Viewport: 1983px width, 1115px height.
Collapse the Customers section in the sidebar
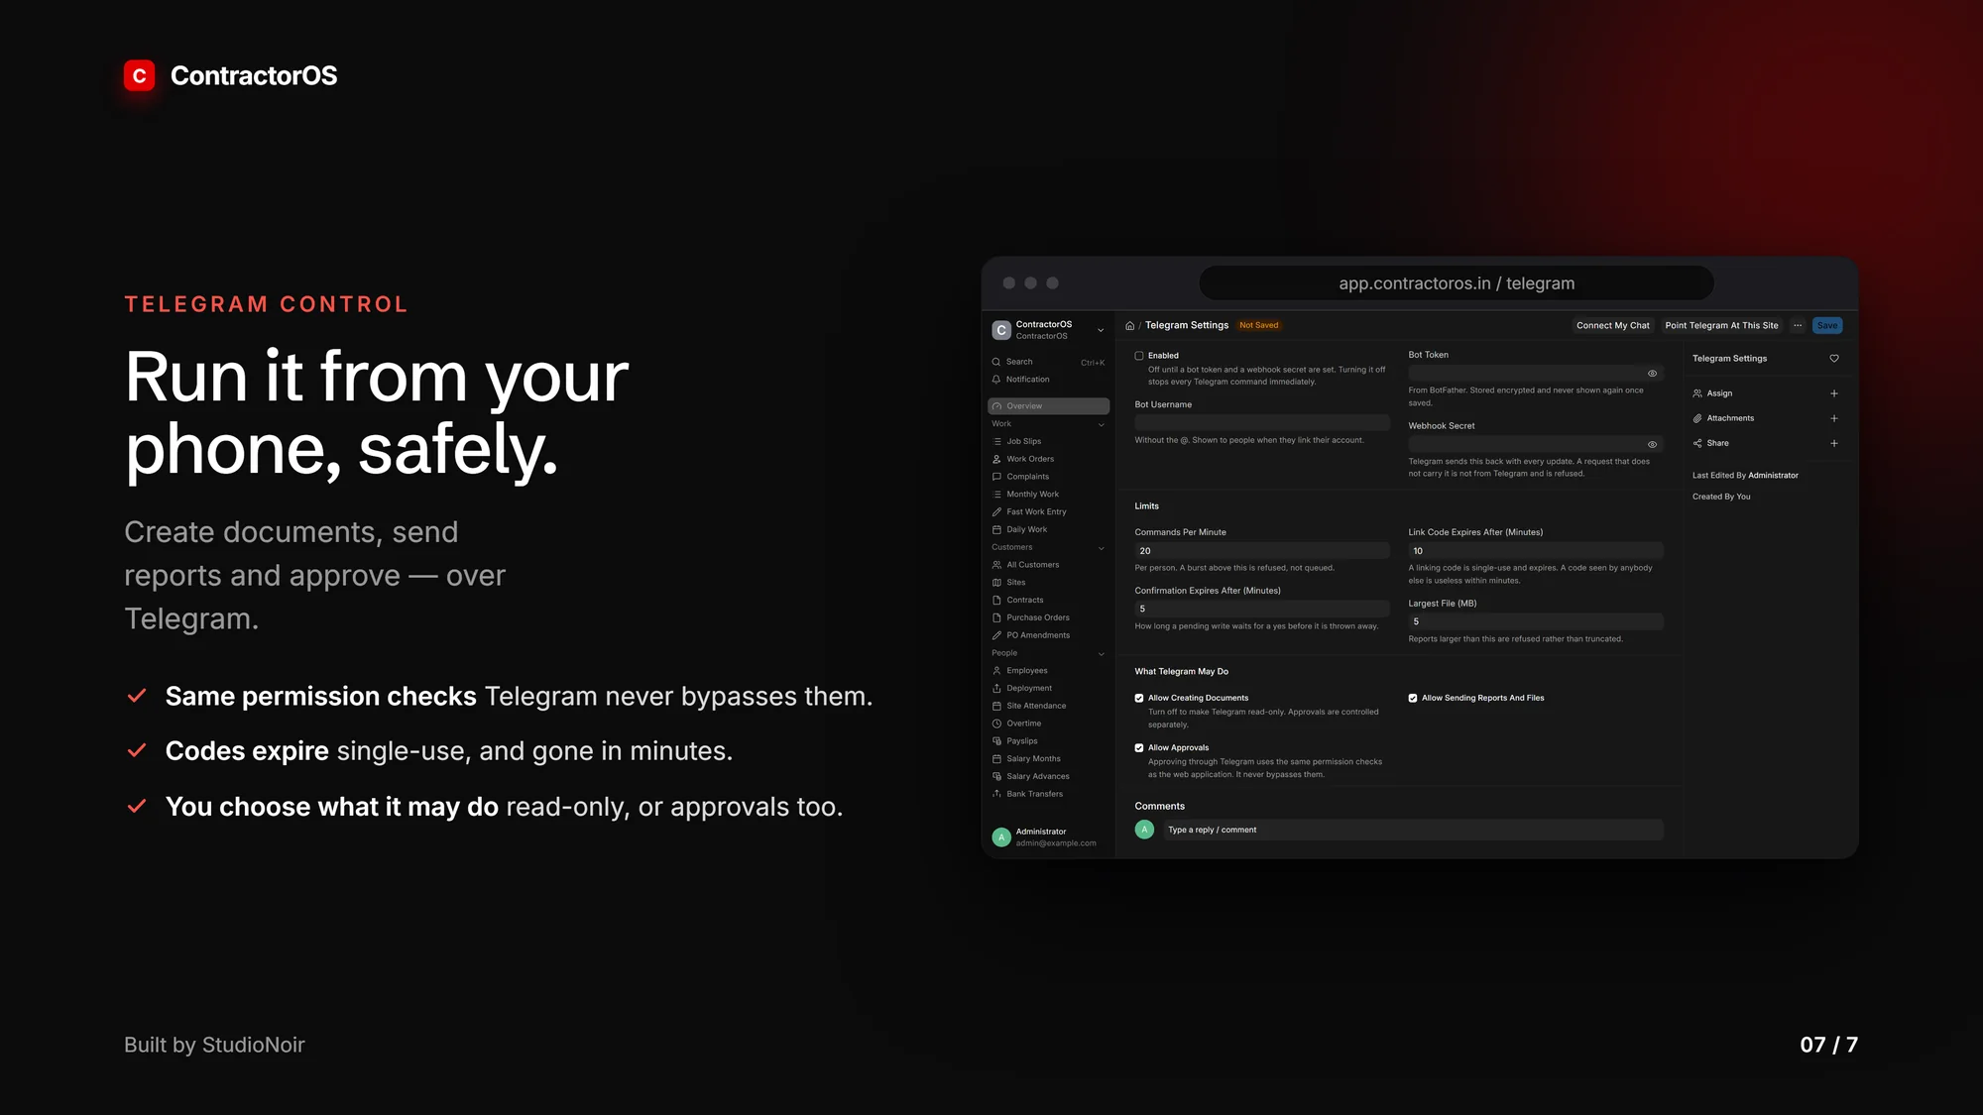pyautogui.click(x=1102, y=548)
